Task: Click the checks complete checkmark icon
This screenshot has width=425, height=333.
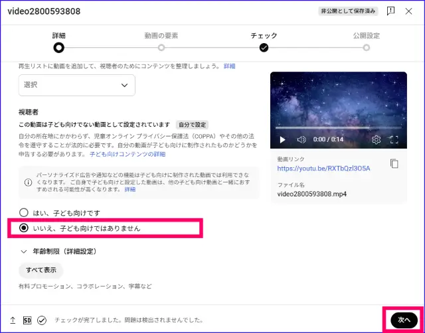Action: click(x=42, y=320)
